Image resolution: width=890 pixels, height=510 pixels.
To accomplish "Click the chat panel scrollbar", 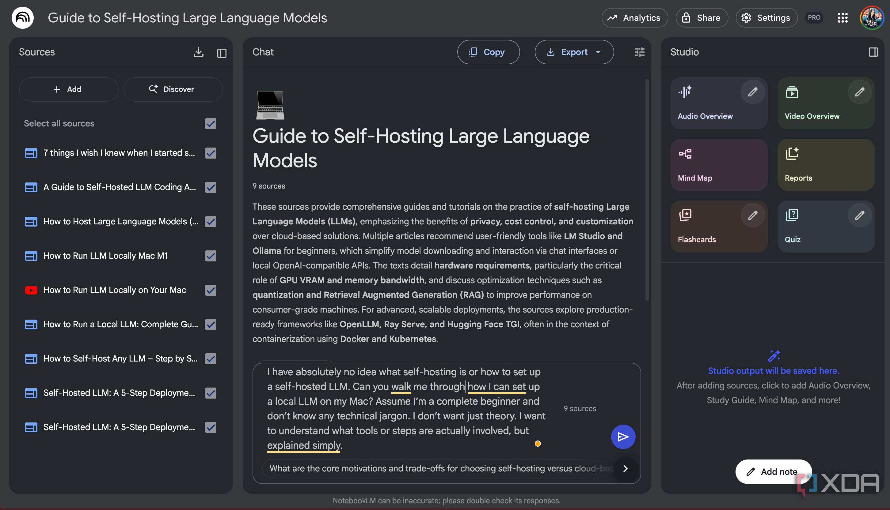I will (647, 189).
